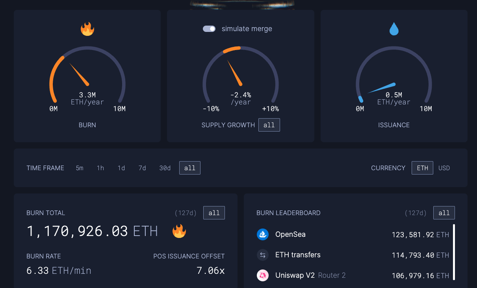Click the OpenSea logo in the leaderboard
The image size is (477, 288).
click(263, 234)
